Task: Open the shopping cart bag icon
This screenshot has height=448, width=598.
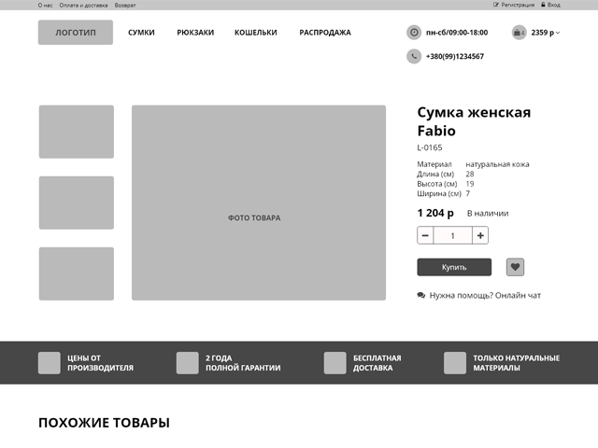Action: [519, 33]
